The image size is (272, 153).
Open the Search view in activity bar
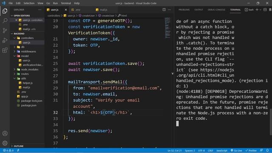tap(5, 21)
